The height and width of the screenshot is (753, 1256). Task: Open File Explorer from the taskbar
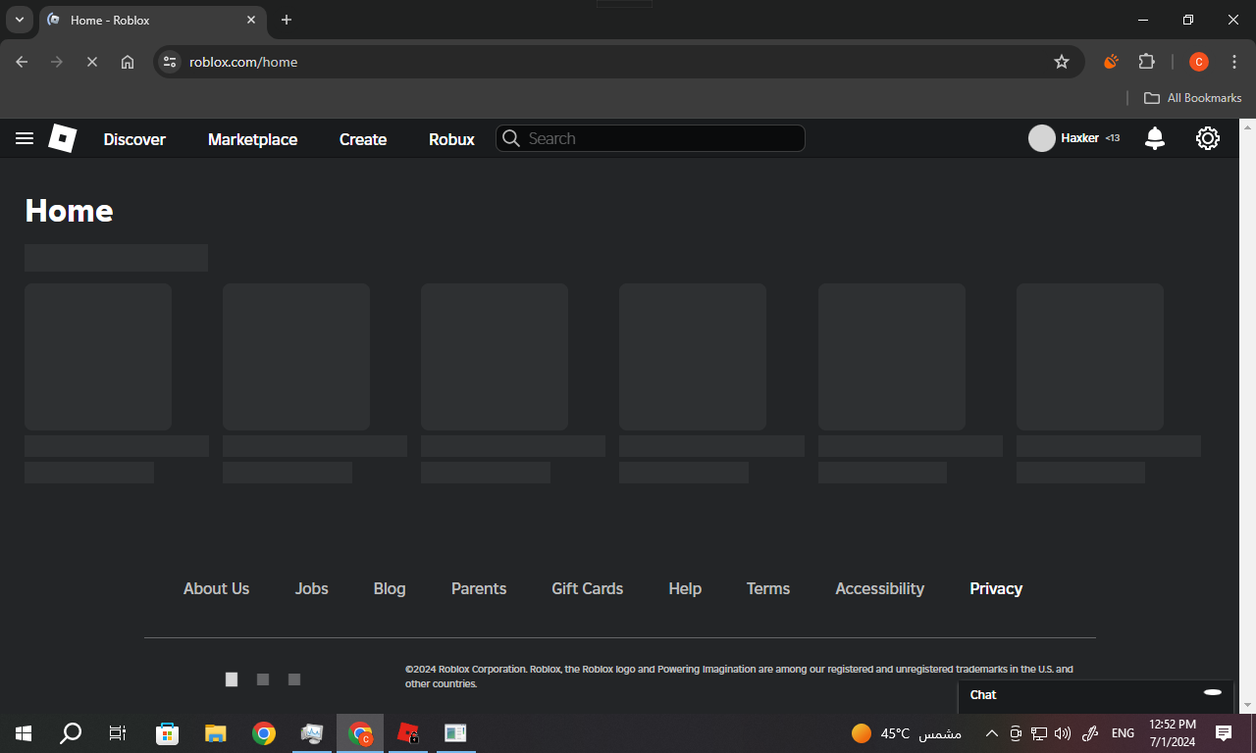pos(216,732)
